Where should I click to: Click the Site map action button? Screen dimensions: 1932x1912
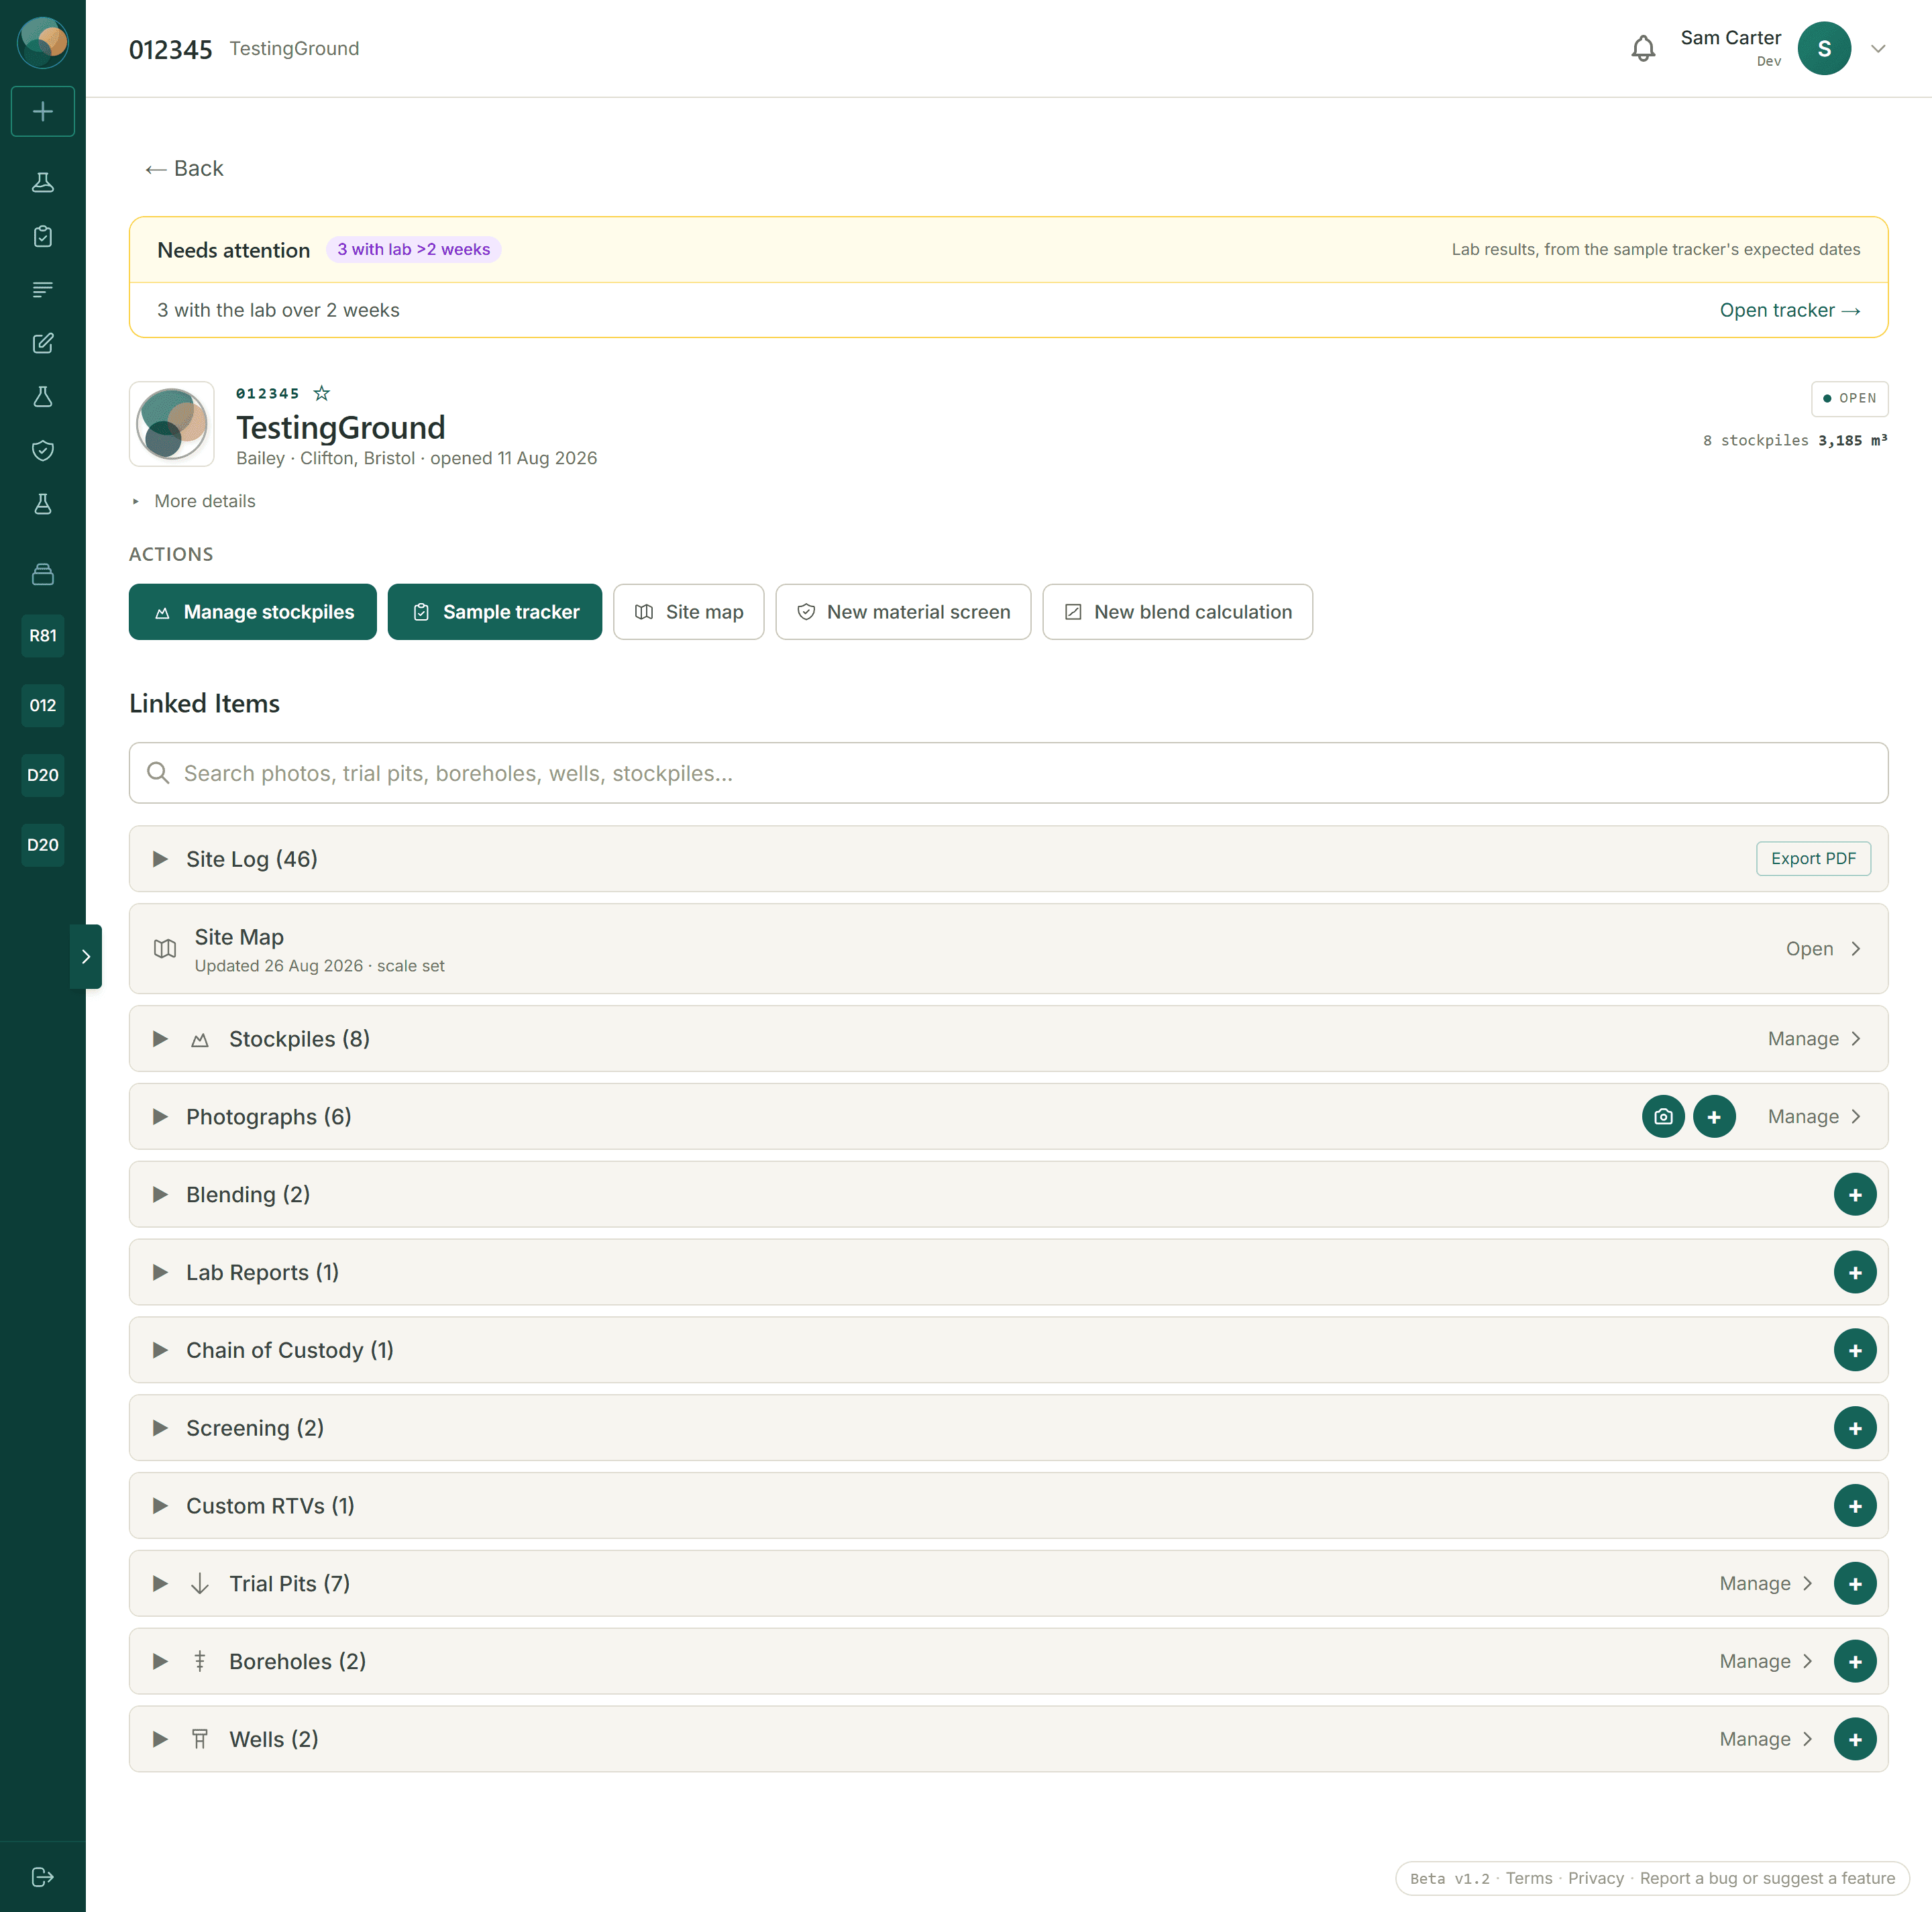coord(689,612)
